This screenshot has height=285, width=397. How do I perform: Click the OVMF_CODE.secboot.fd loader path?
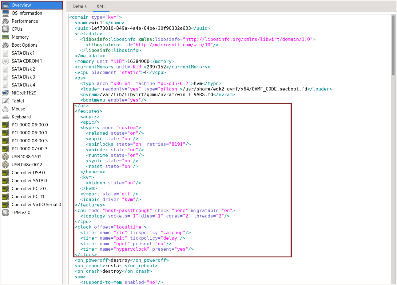pos(245,89)
